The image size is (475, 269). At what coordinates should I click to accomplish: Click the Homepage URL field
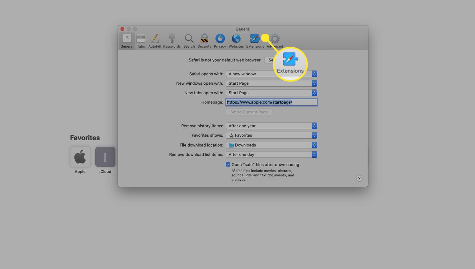tap(271, 102)
